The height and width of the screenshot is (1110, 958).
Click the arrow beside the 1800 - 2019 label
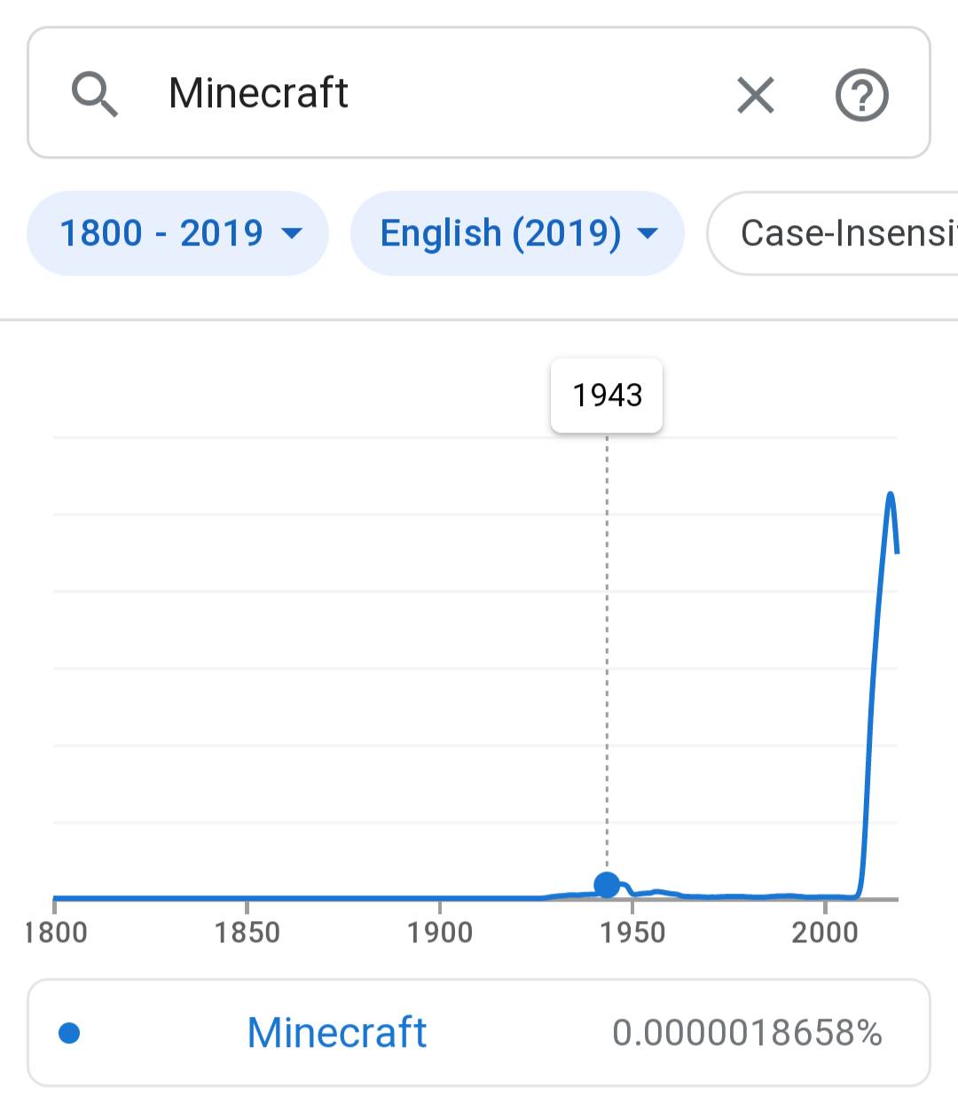coord(292,234)
